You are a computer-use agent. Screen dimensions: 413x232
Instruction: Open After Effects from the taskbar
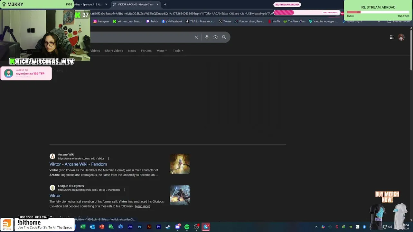tap(130, 227)
